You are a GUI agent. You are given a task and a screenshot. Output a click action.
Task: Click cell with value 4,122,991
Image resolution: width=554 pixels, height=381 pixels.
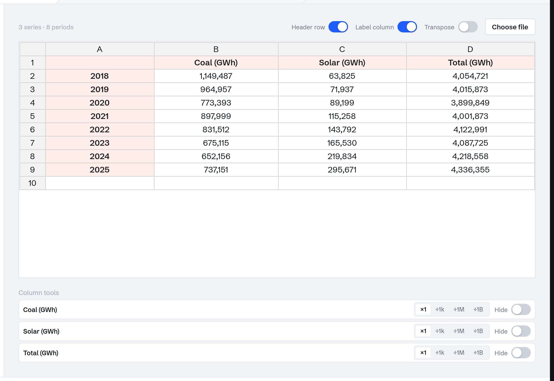point(470,129)
